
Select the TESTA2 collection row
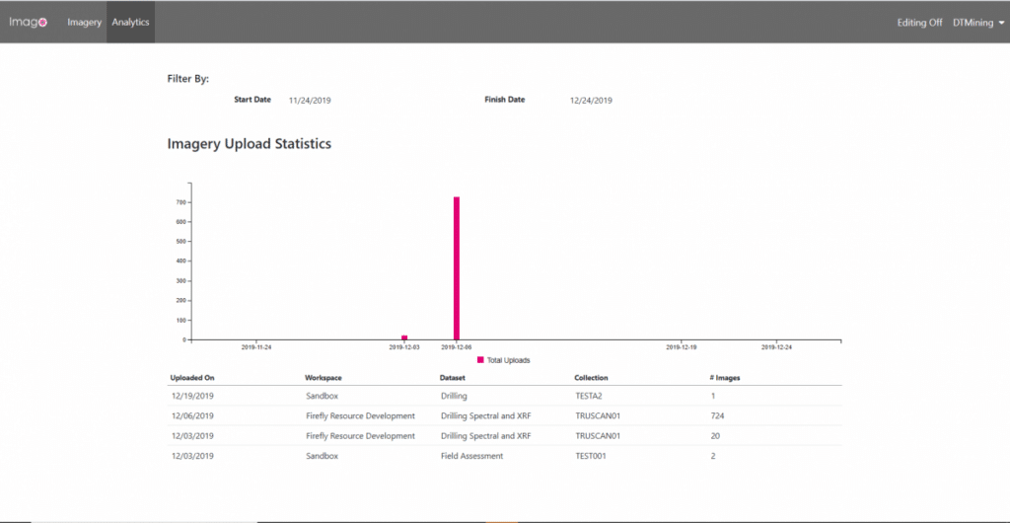click(588, 396)
